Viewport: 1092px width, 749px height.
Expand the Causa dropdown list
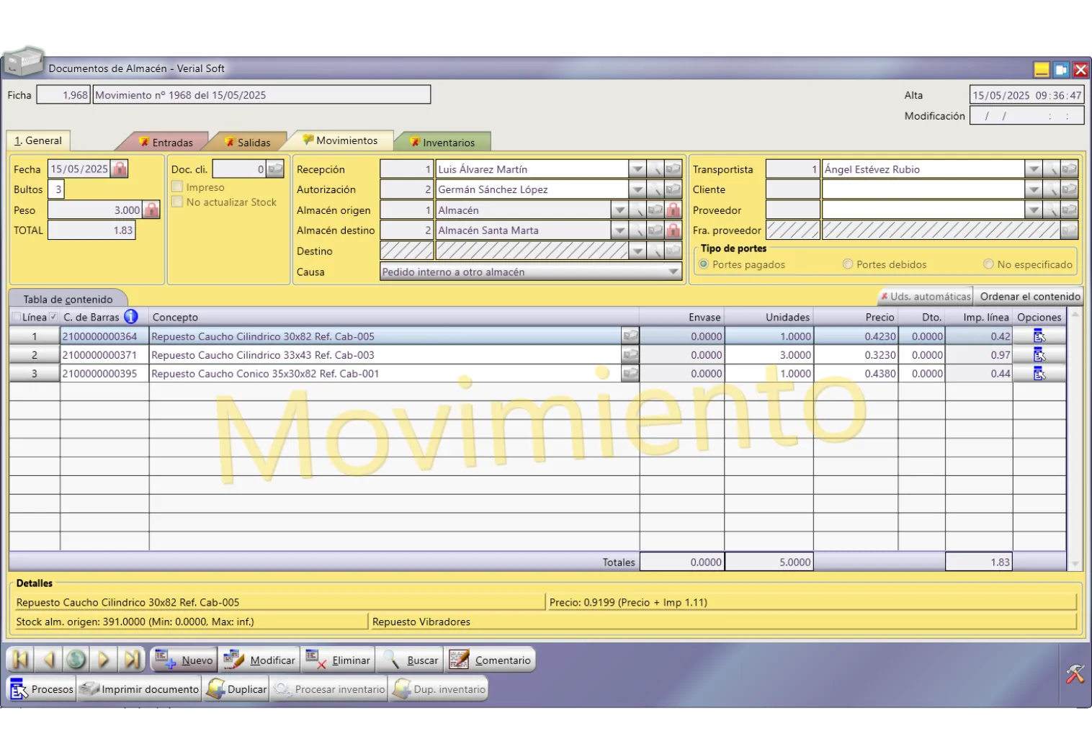(x=673, y=272)
